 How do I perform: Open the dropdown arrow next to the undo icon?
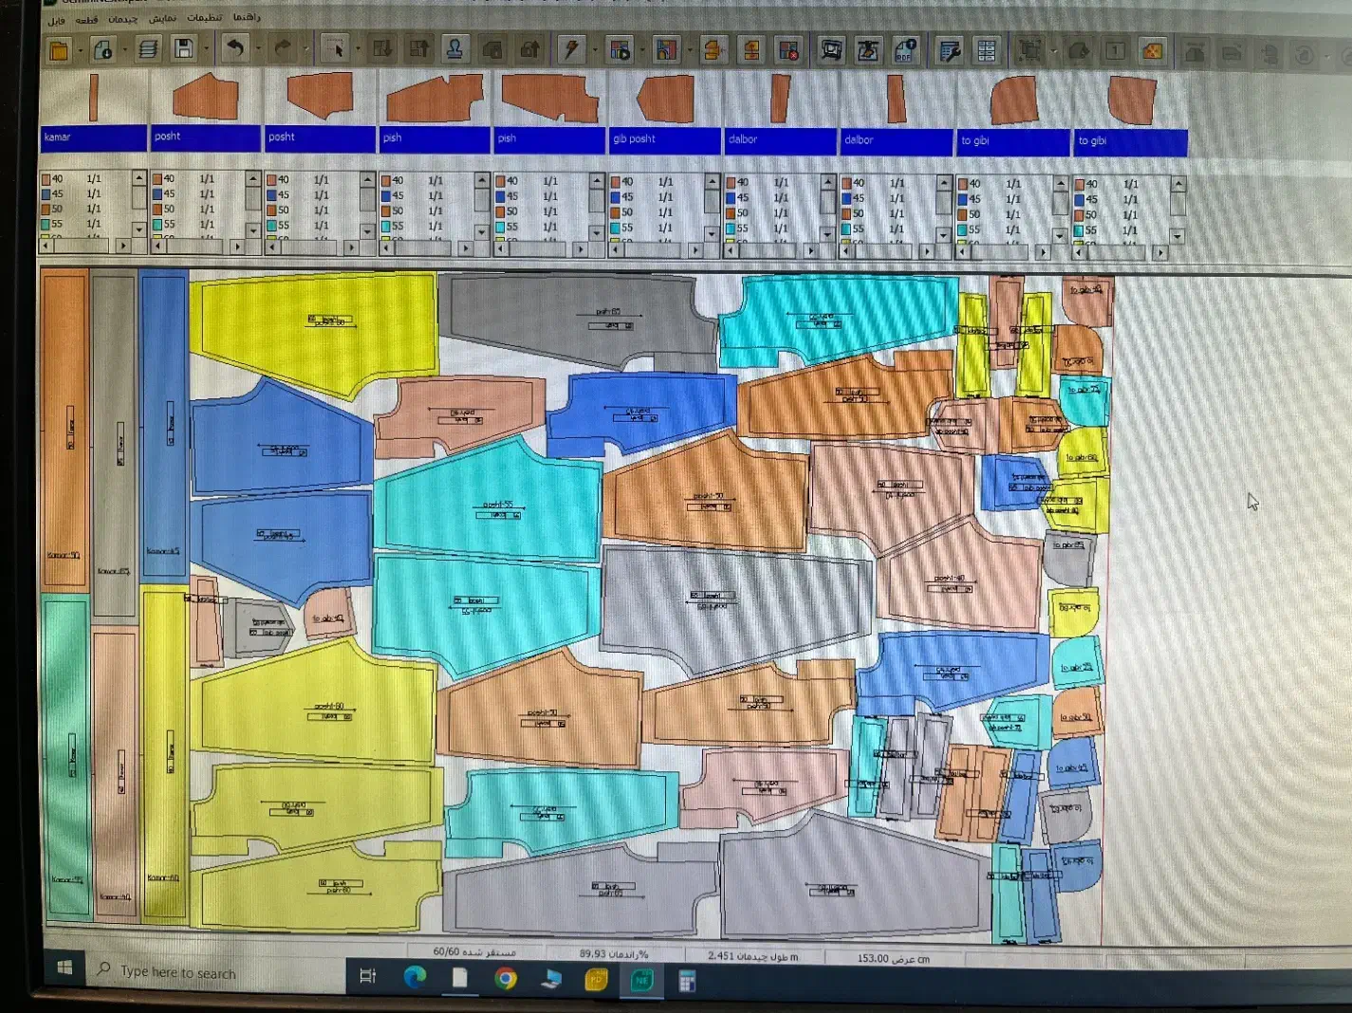point(258,49)
